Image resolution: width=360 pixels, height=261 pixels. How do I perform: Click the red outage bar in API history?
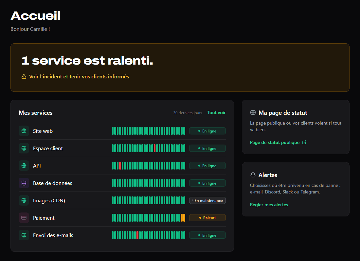point(120,166)
